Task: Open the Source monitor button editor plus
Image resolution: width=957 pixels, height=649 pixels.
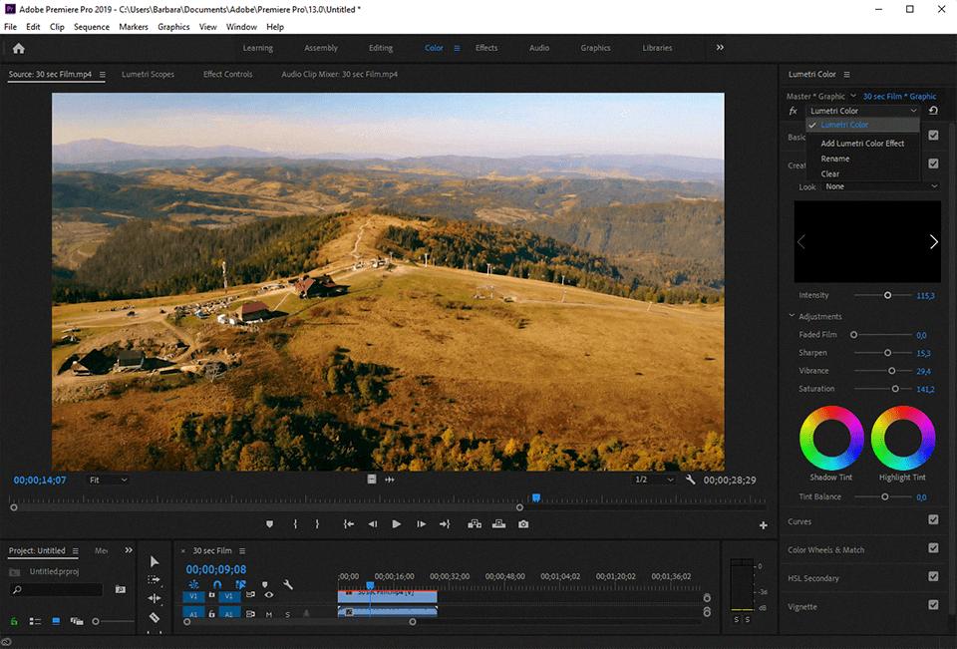Action: pyautogui.click(x=763, y=525)
